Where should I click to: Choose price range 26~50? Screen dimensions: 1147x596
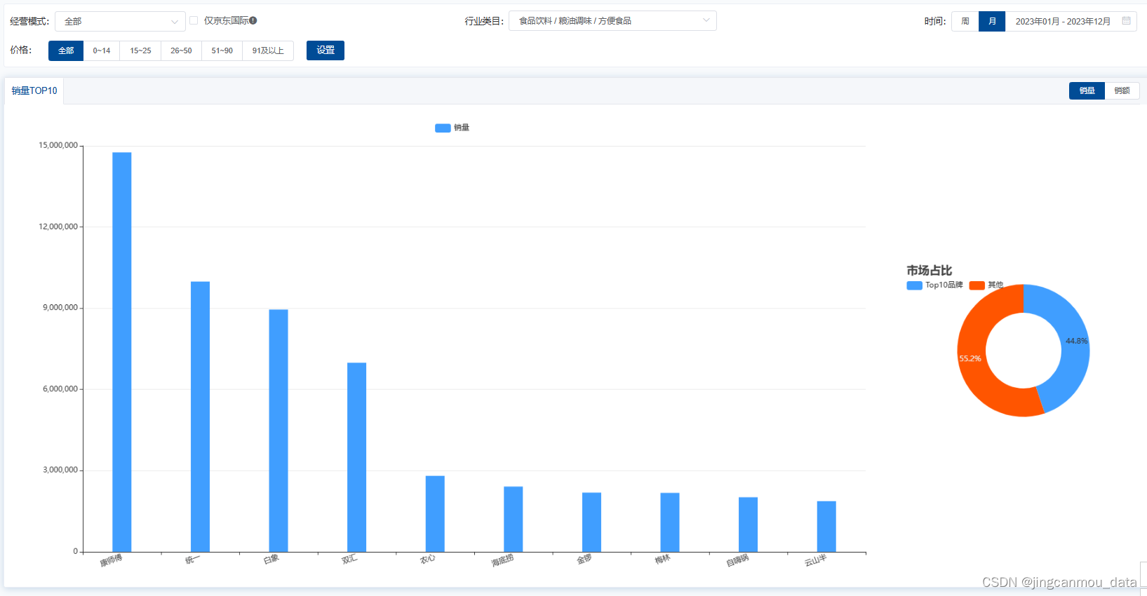coord(181,50)
